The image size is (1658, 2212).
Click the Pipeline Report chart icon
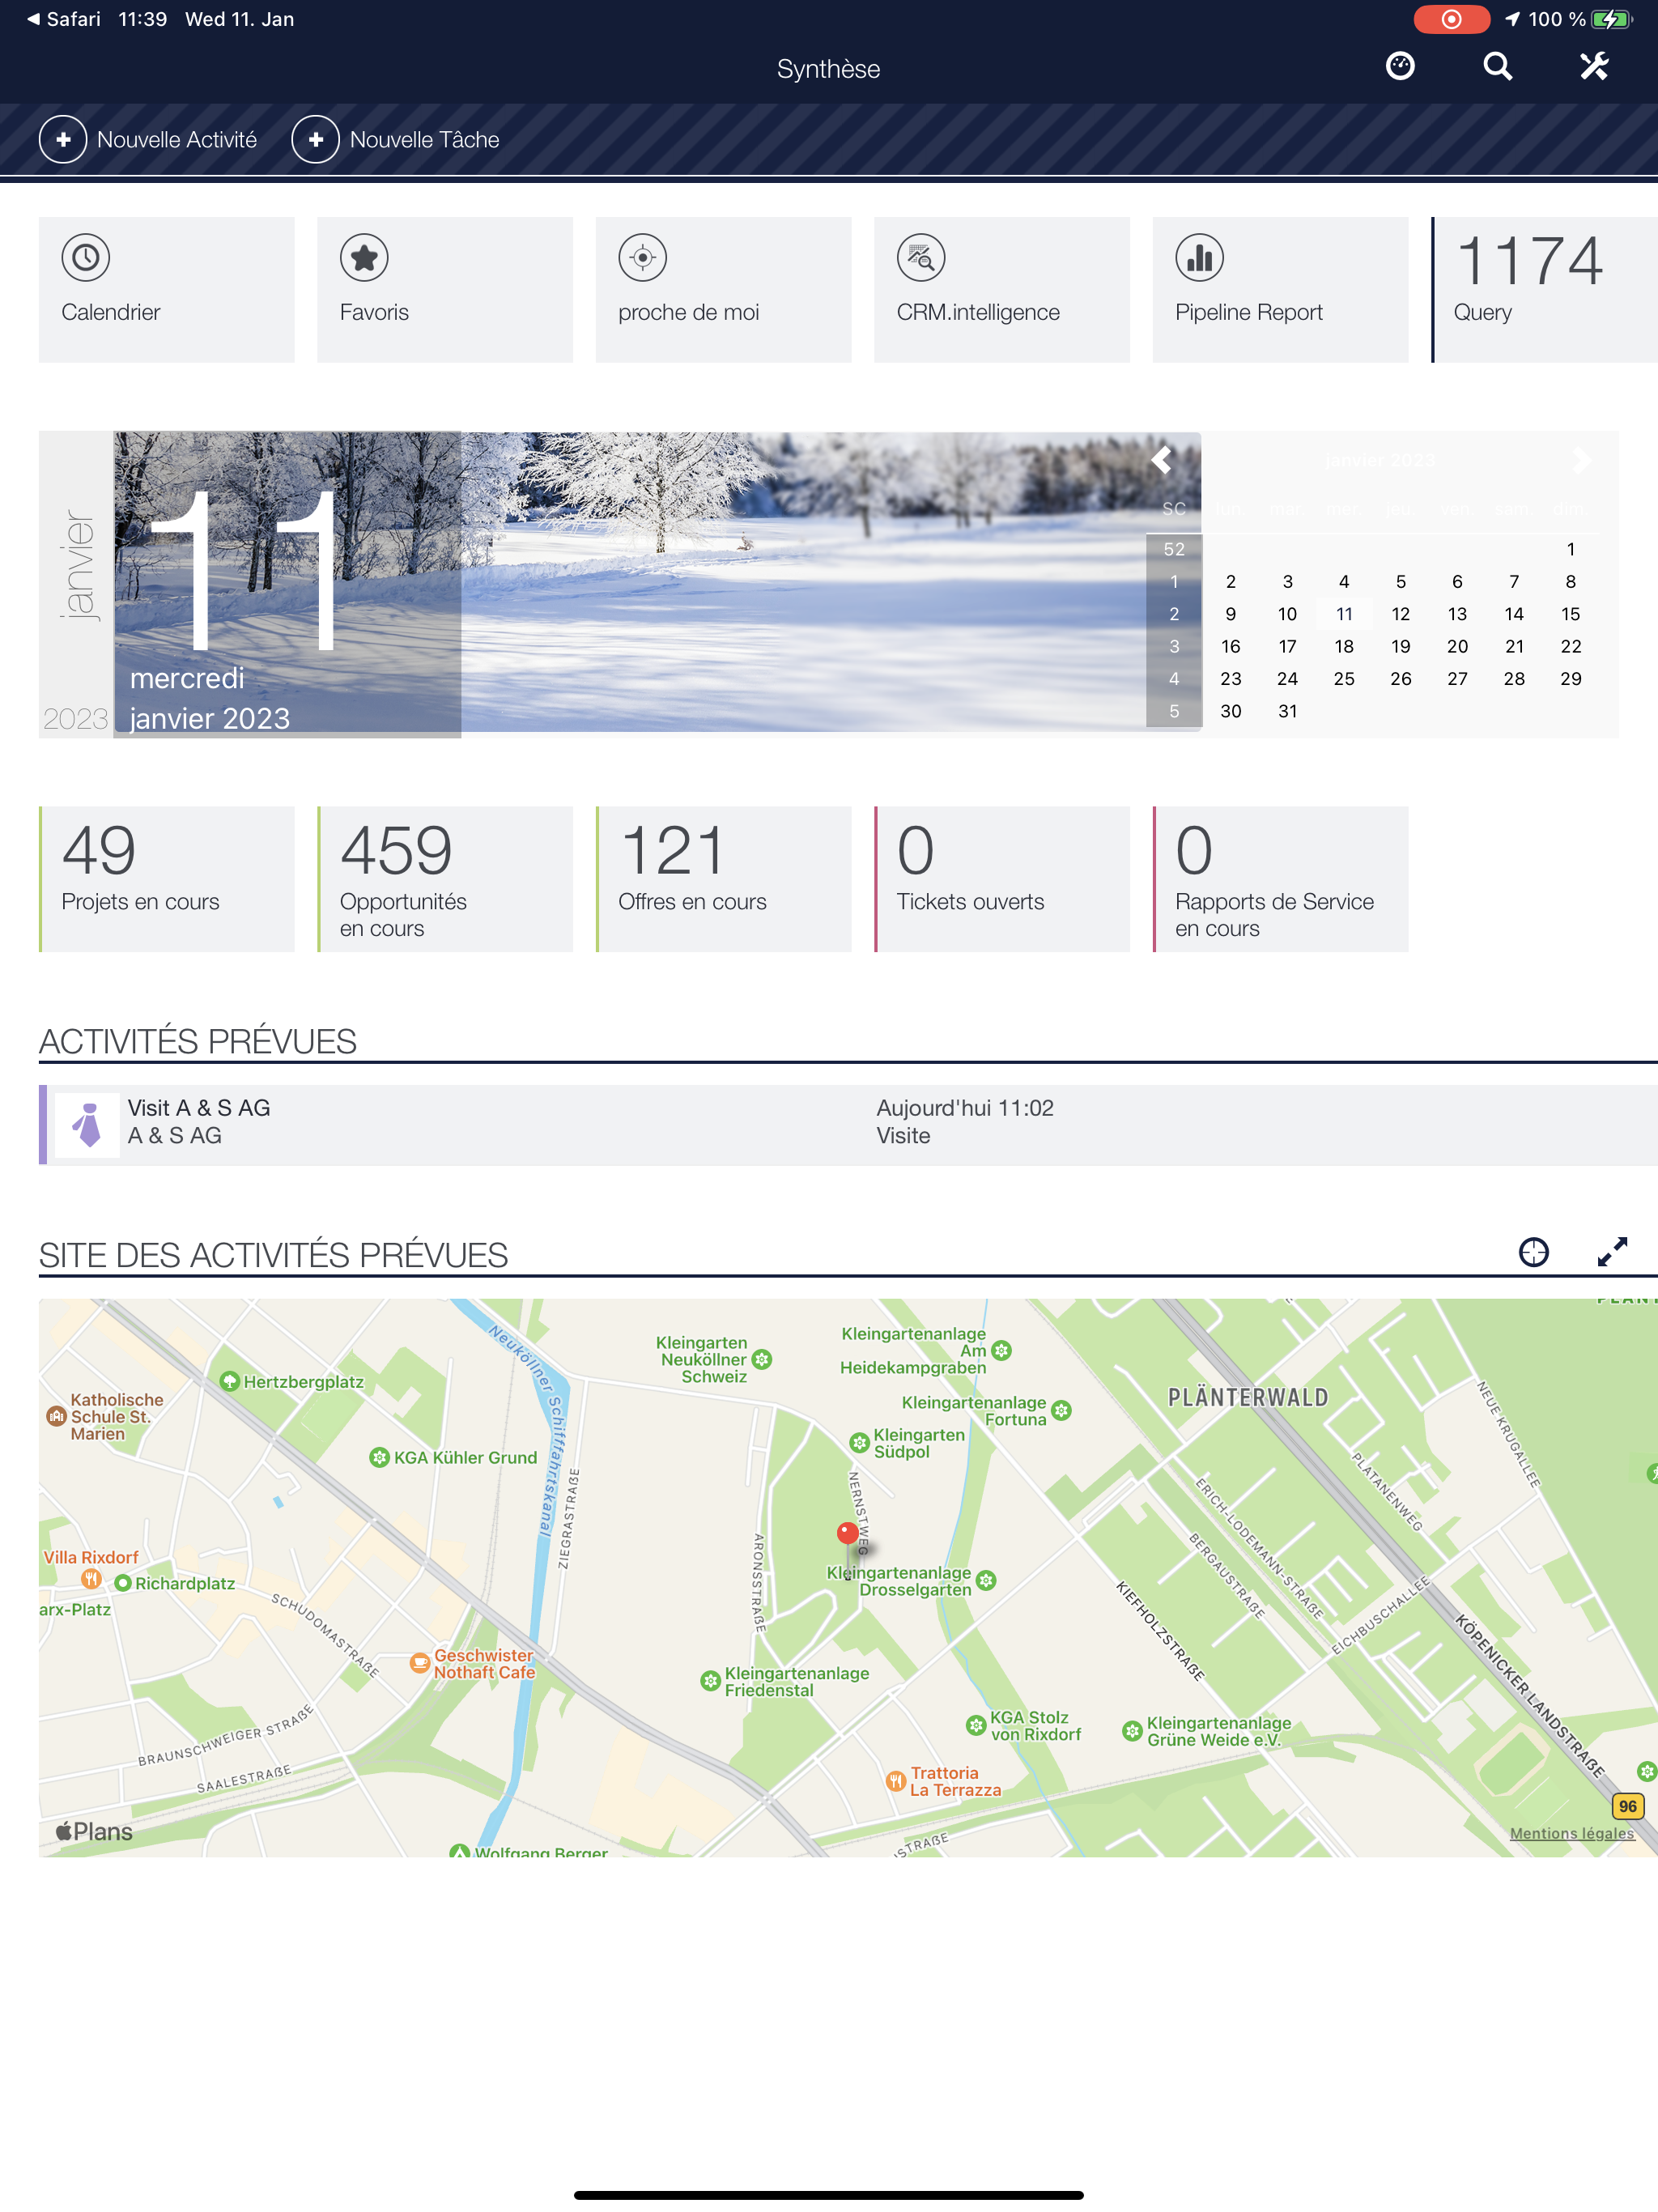(1200, 258)
